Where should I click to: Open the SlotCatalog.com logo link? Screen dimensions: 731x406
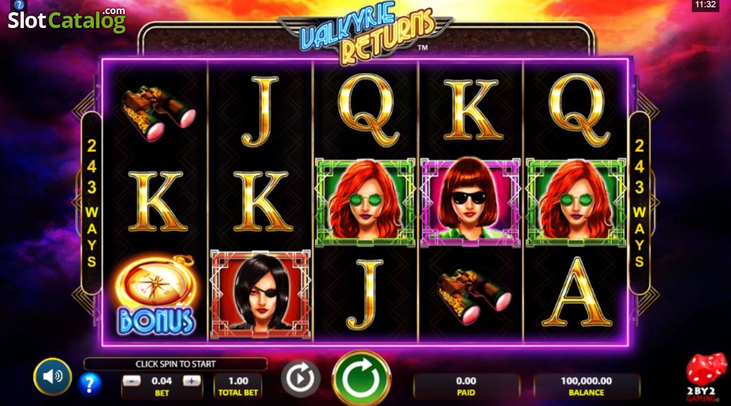pyautogui.click(x=67, y=20)
